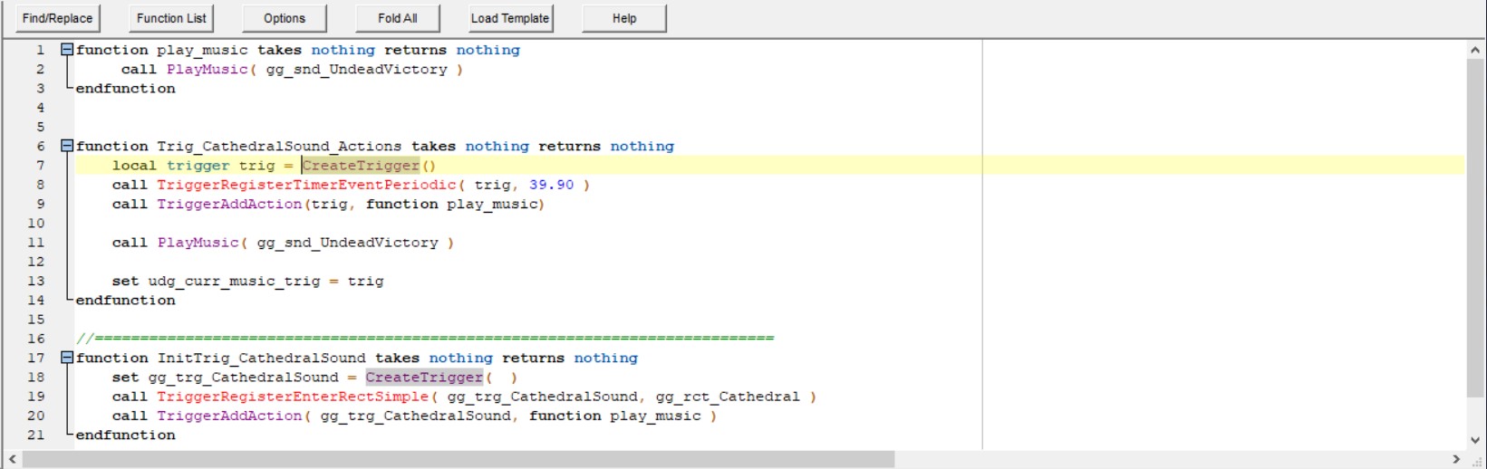The height and width of the screenshot is (469, 1487).
Task: Click udg_curr_music_trig variable on line 13
Action: point(234,281)
